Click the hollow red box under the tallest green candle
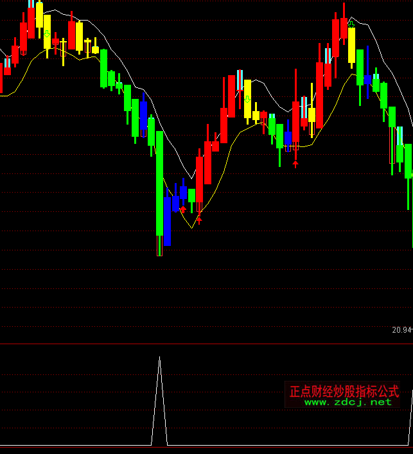The height and width of the screenshot is (454, 413). click(x=160, y=245)
